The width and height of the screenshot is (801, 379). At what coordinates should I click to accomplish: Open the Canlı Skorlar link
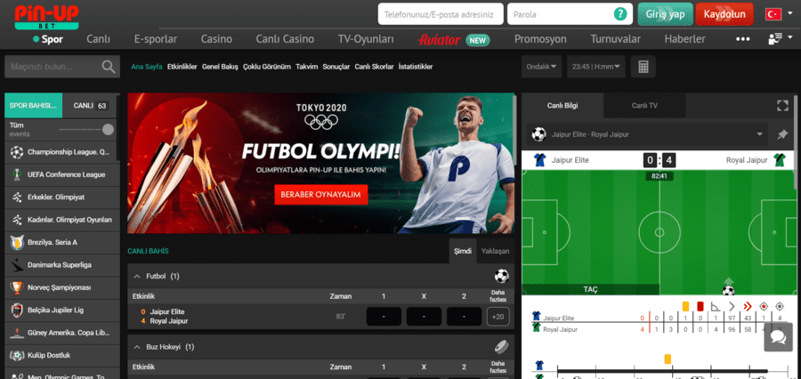click(374, 67)
